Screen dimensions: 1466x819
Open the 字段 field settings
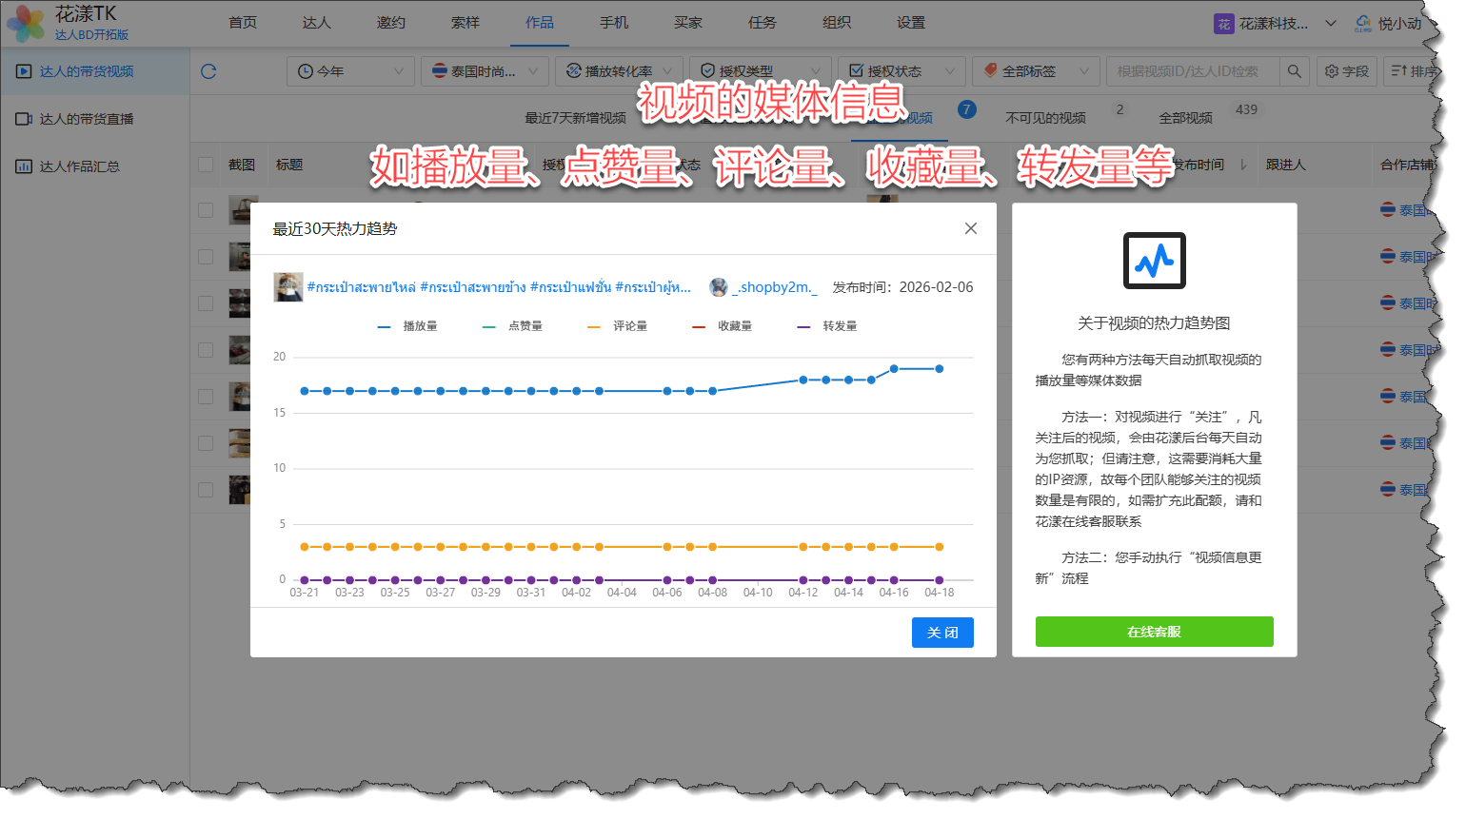(1346, 71)
